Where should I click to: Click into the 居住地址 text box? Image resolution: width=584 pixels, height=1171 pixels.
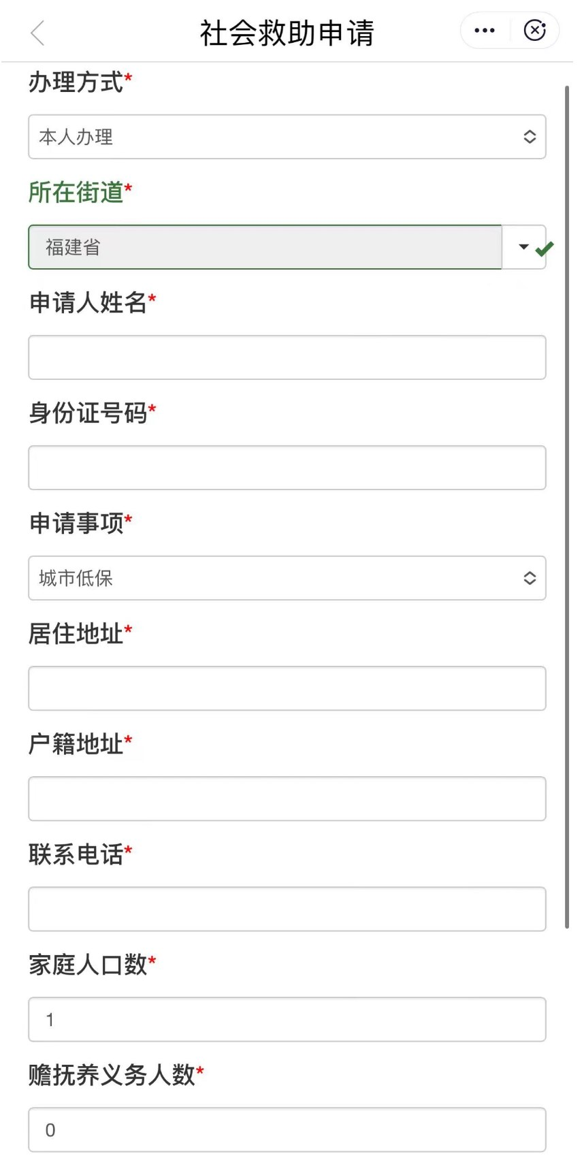(x=287, y=688)
